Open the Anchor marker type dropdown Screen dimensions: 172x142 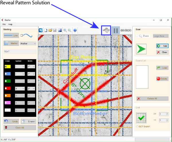pos(28,43)
